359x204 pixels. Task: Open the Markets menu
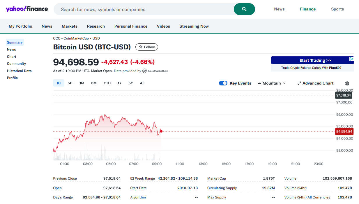tap(70, 26)
